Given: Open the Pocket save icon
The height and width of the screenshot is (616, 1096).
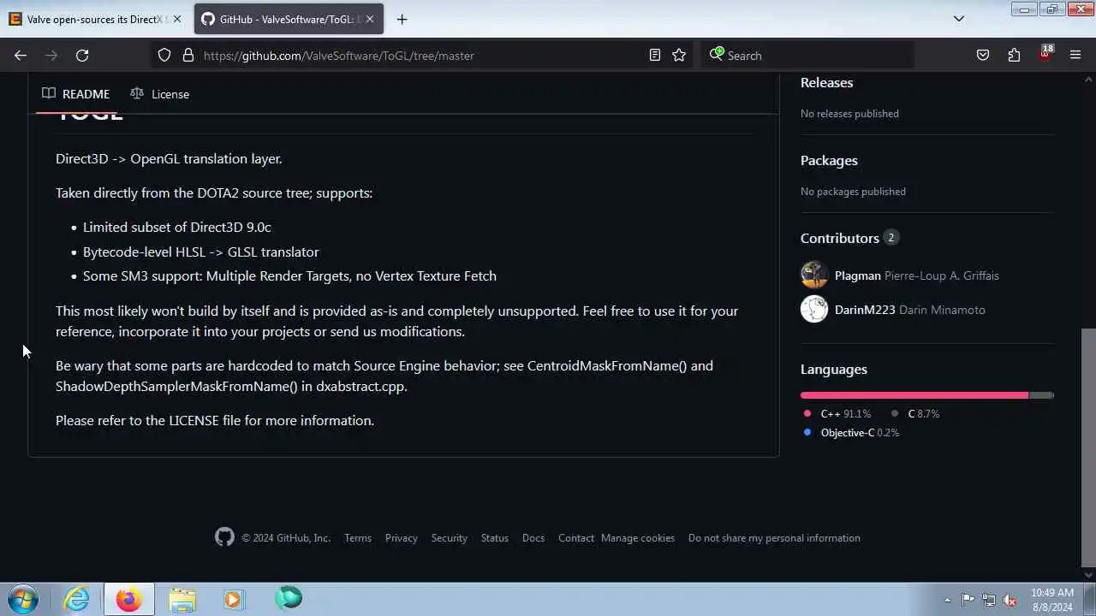Looking at the screenshot, I should click(x=983, y=56).
